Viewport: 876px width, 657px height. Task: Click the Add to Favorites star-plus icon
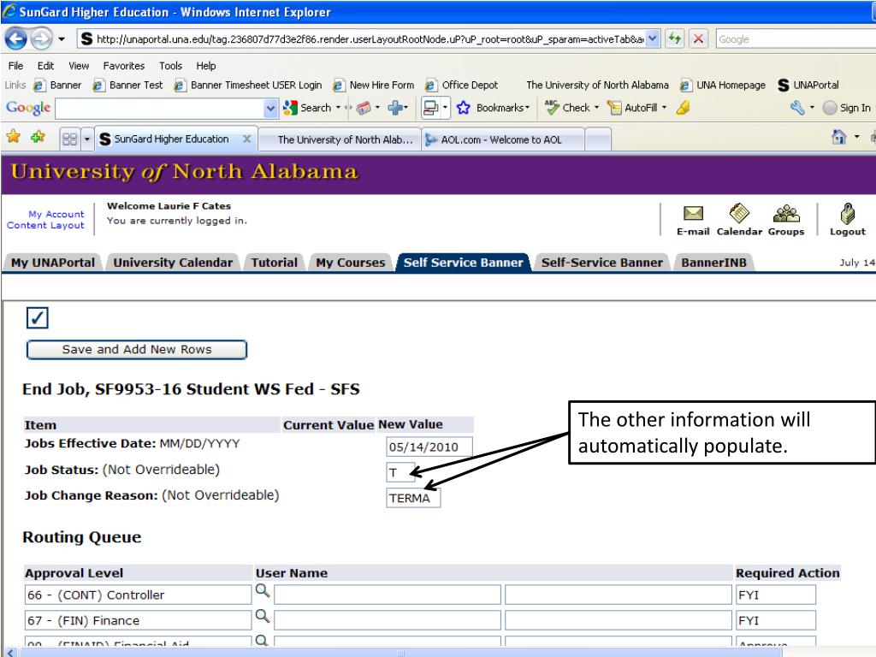[x=38, y=137]
